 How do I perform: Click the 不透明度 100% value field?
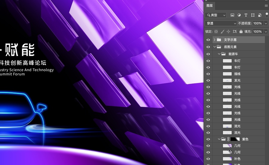tap(258, 23)
